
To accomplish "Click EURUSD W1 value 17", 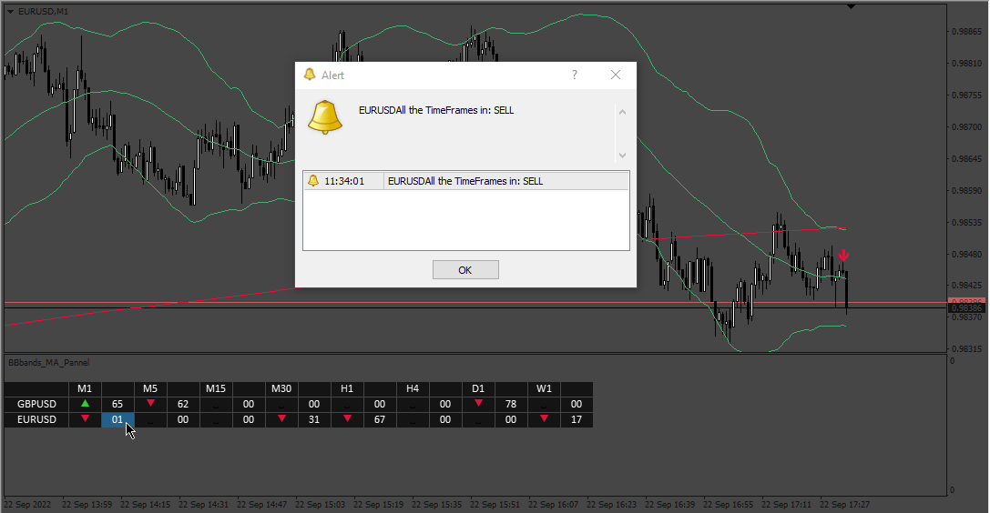I will (577, 419).
